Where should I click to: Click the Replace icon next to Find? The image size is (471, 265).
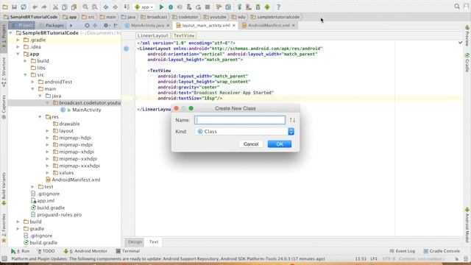point(94,7)
